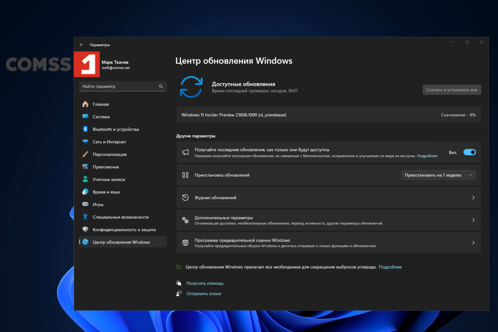Click the magnifier in search field
The height and width of the screenshot is (332, 498).
pos(161,86)
